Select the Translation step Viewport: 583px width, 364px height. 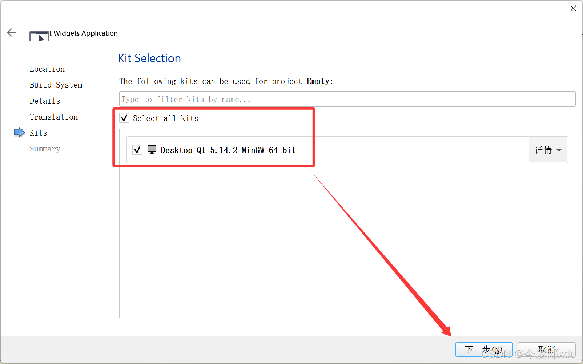tap(54, 117)
